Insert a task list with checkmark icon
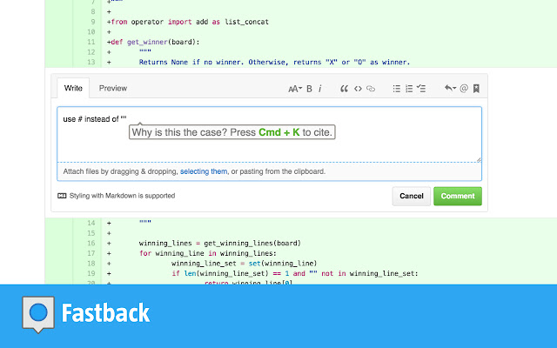 click(x=421, y=89)
